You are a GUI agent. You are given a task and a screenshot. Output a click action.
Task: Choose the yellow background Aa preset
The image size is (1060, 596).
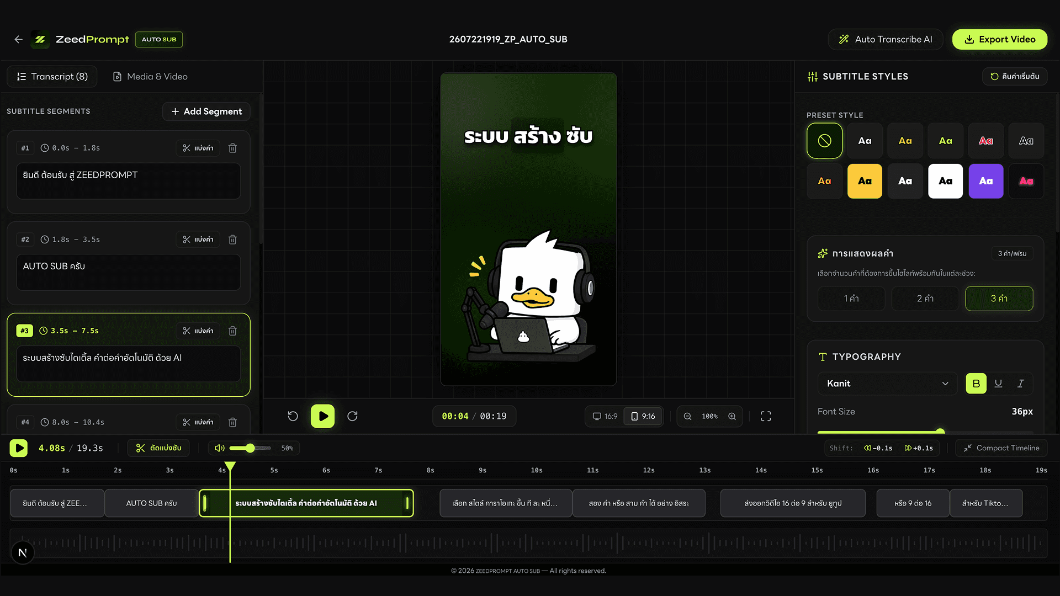pyautogui.click(x=865, y=181)
